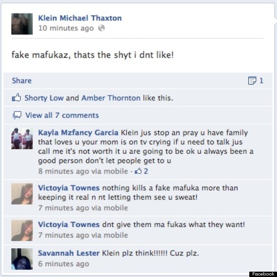Open Klein Michael Thaxton profile name
This screenshot has width=277, height=277.
click(80, 18)
